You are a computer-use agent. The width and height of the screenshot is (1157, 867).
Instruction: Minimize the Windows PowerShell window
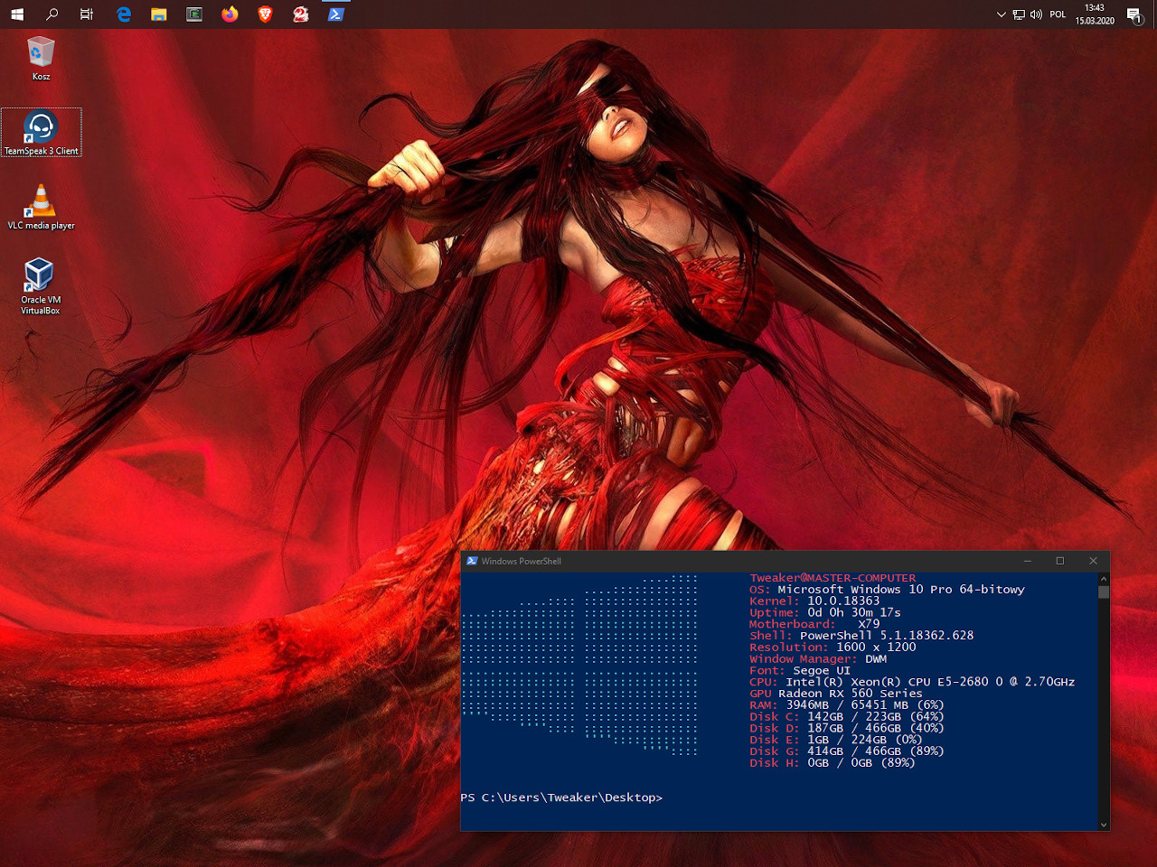pos(1027,561)
